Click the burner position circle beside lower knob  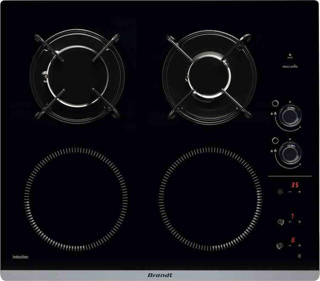274,140
